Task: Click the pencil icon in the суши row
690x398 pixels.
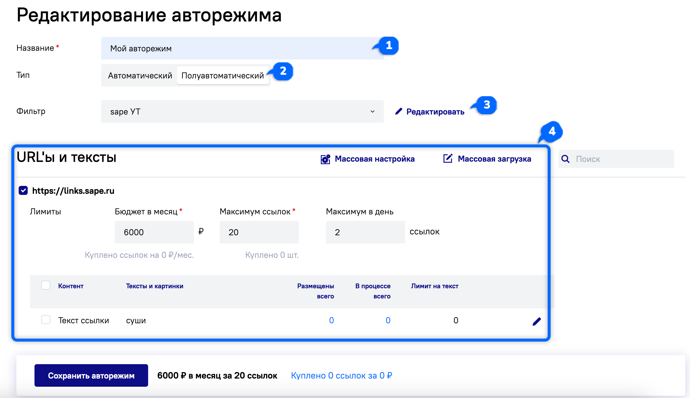Action: (x=537, y=321)
